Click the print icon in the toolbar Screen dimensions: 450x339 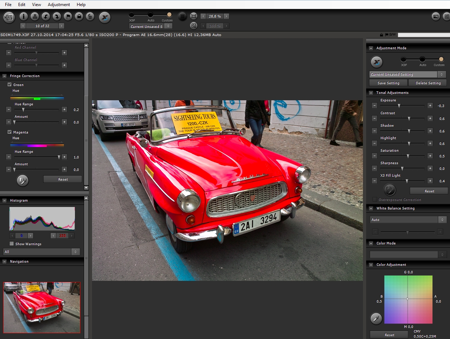pos(35,16)
